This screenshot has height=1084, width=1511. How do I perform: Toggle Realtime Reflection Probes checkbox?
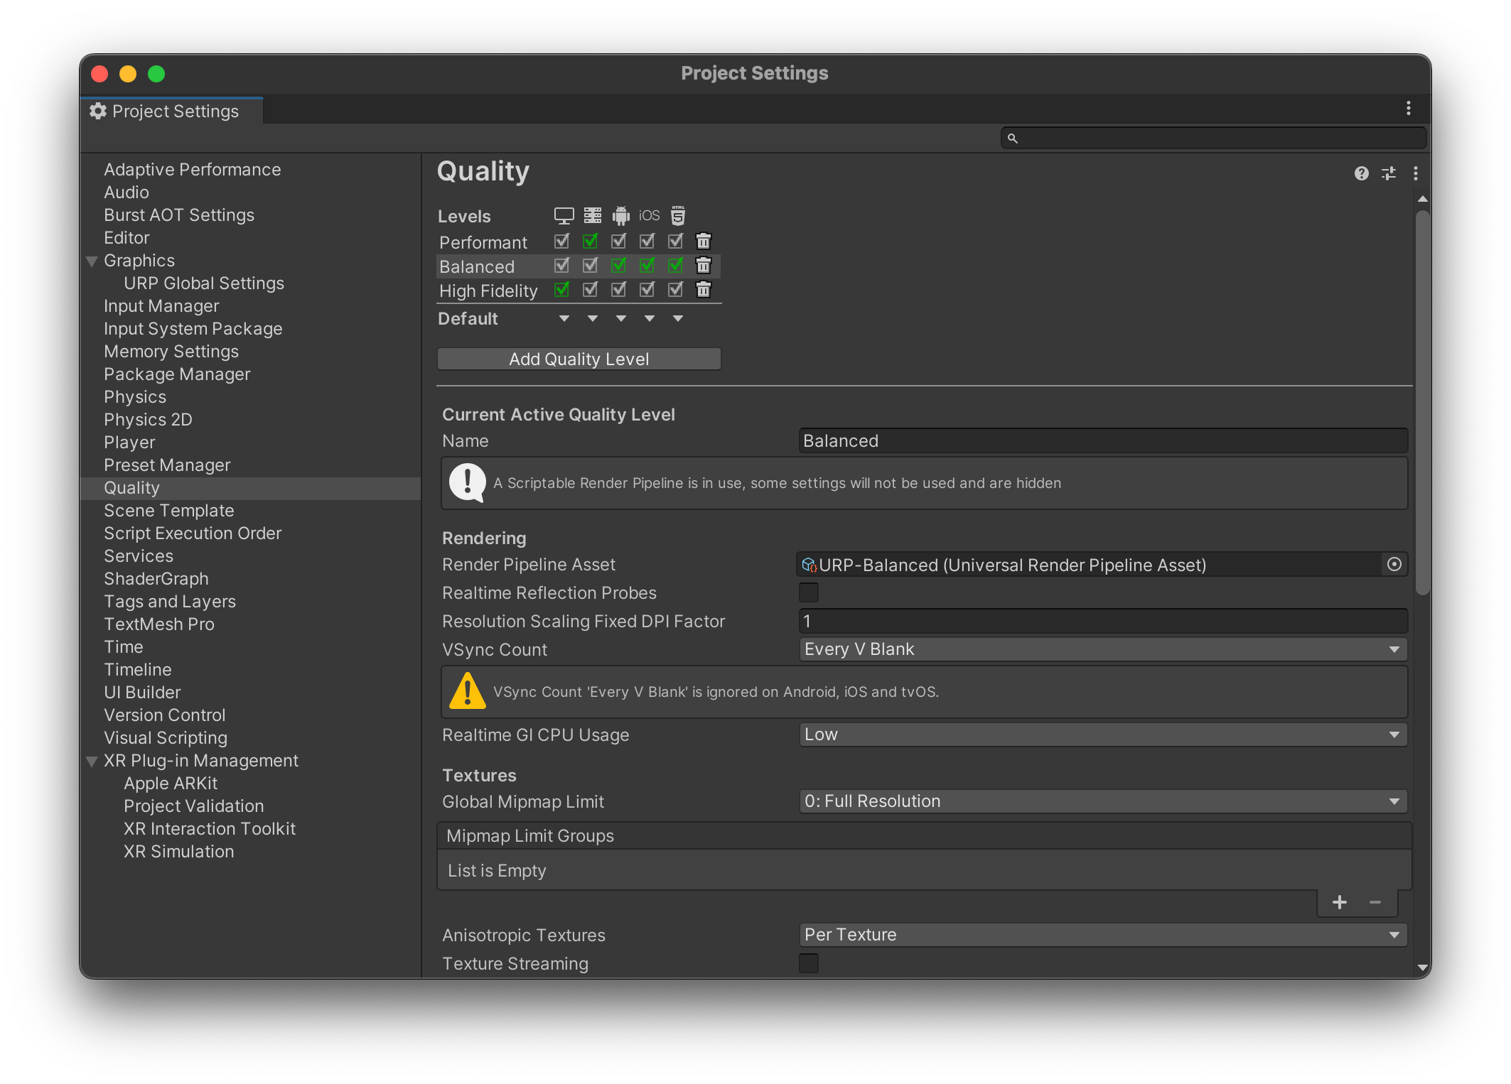[809, 592]
